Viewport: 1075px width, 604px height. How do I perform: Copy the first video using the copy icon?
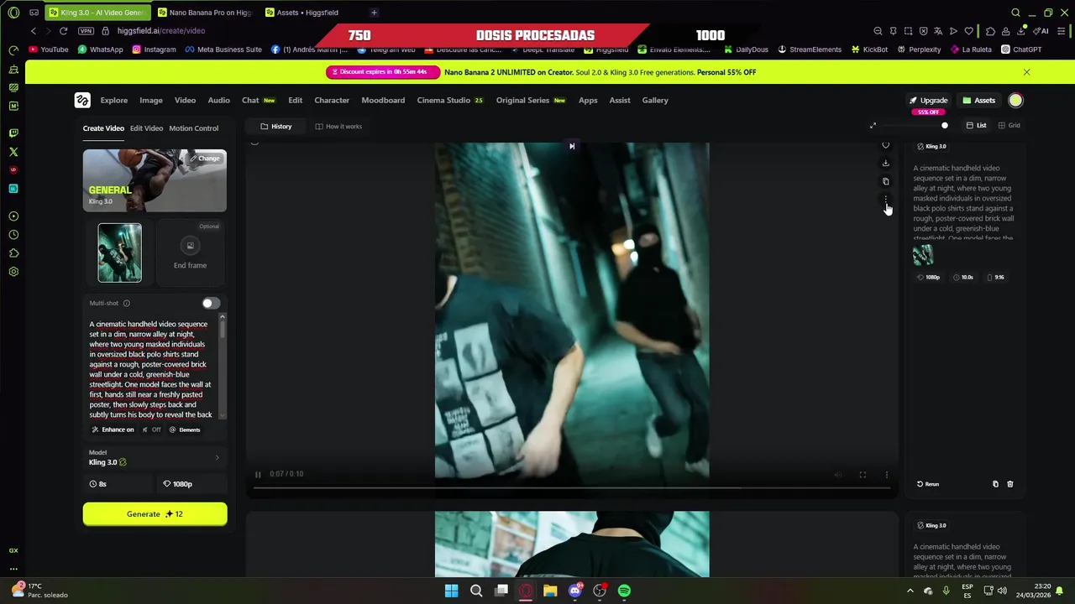(x=885, y=181)
